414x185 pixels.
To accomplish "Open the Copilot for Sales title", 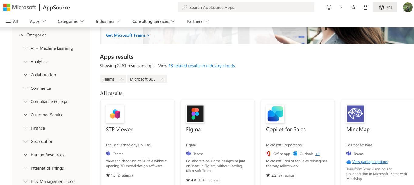I will (286, 130).
